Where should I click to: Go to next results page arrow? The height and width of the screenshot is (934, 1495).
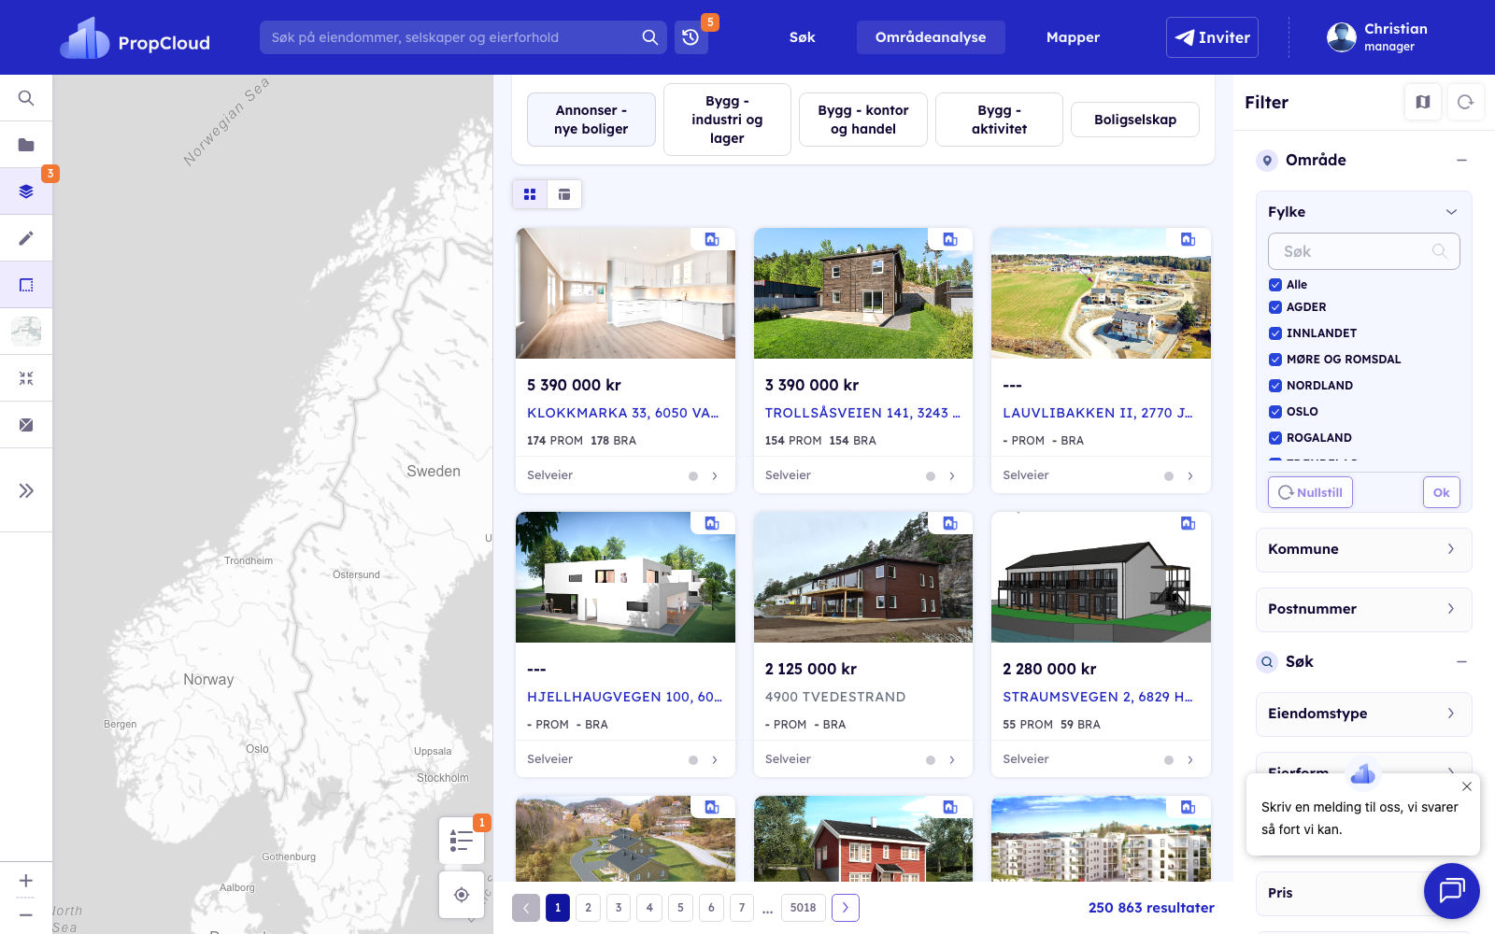coord(846,908)
